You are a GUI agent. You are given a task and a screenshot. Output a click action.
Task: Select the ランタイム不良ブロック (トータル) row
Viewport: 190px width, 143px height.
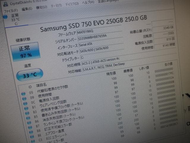pyautogui.click(x=103, y=113)
